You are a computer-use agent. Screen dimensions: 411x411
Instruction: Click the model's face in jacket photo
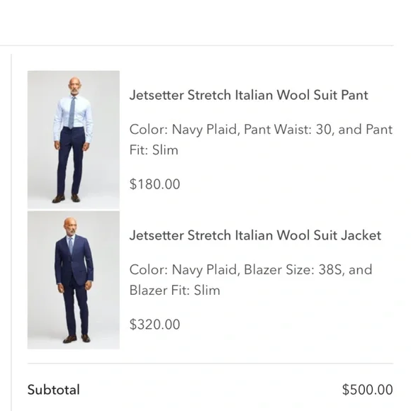tap(70, 227)
